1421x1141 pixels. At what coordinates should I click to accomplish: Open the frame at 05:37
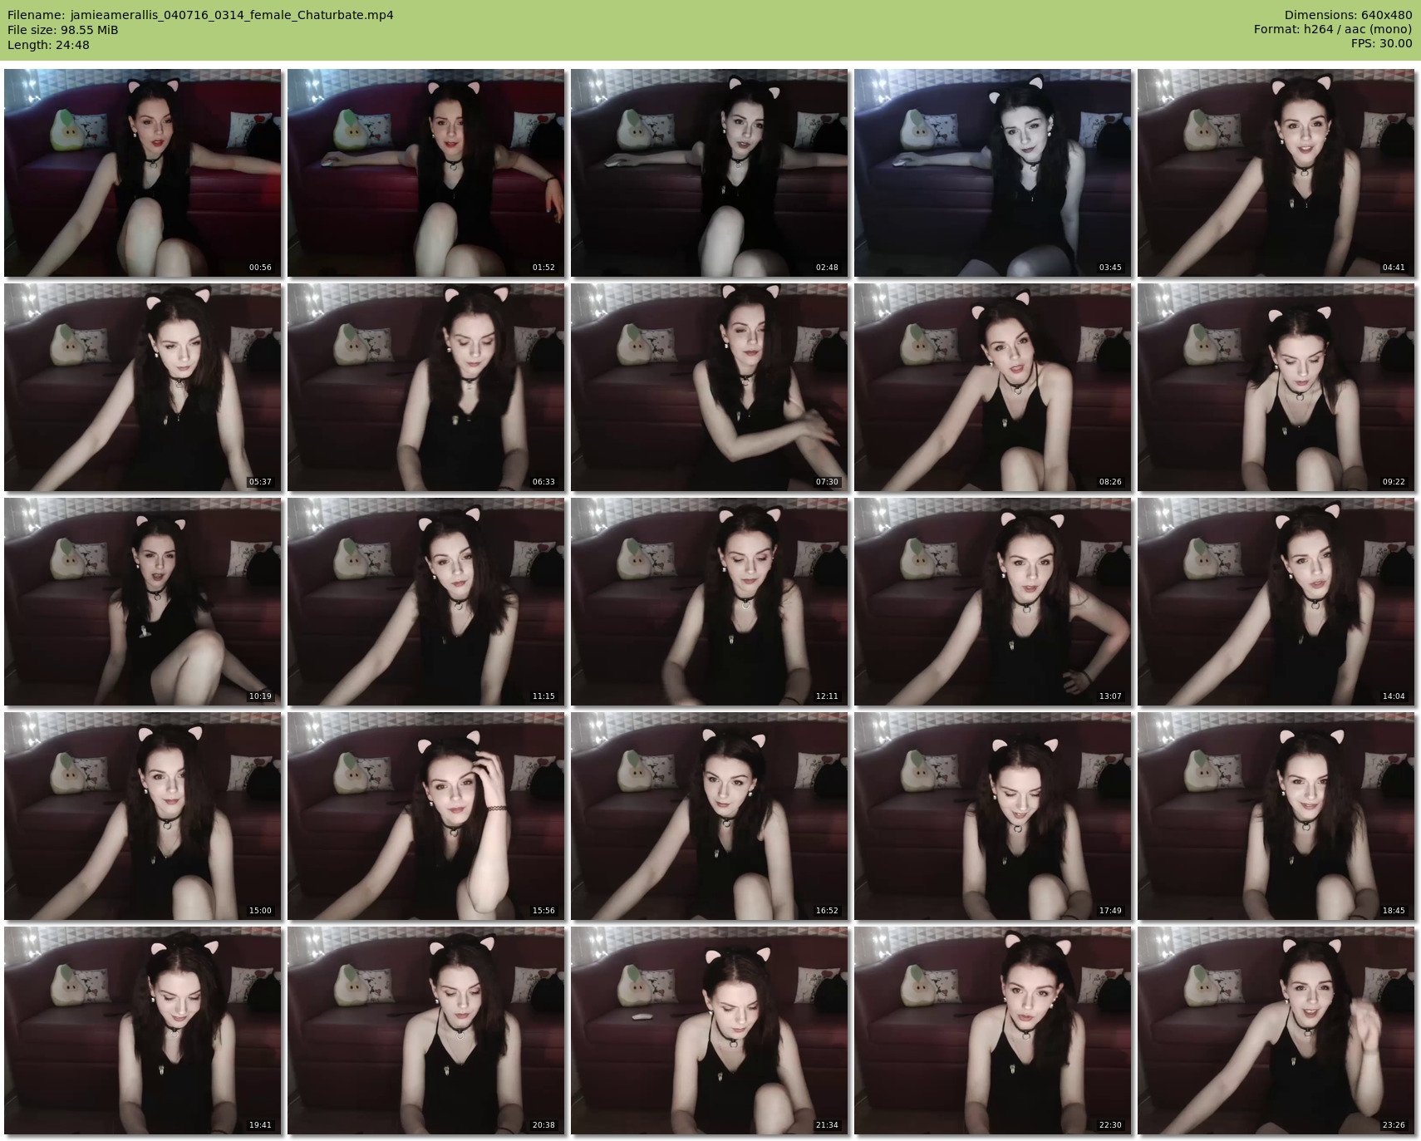coord(142,387)
